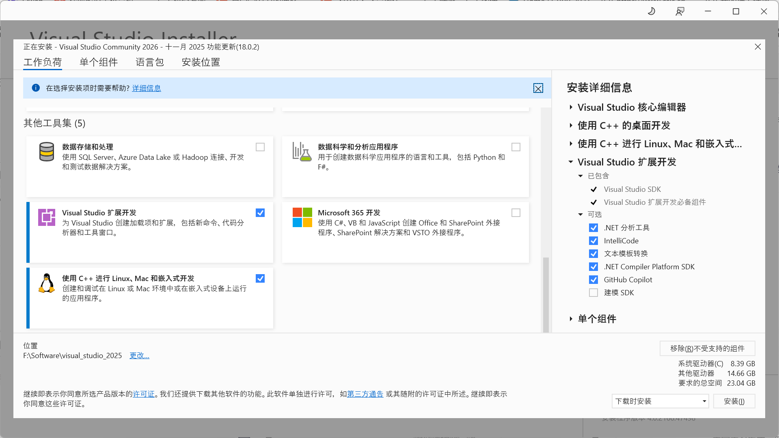Switch to the 安装位置 tab

point(201,62)
